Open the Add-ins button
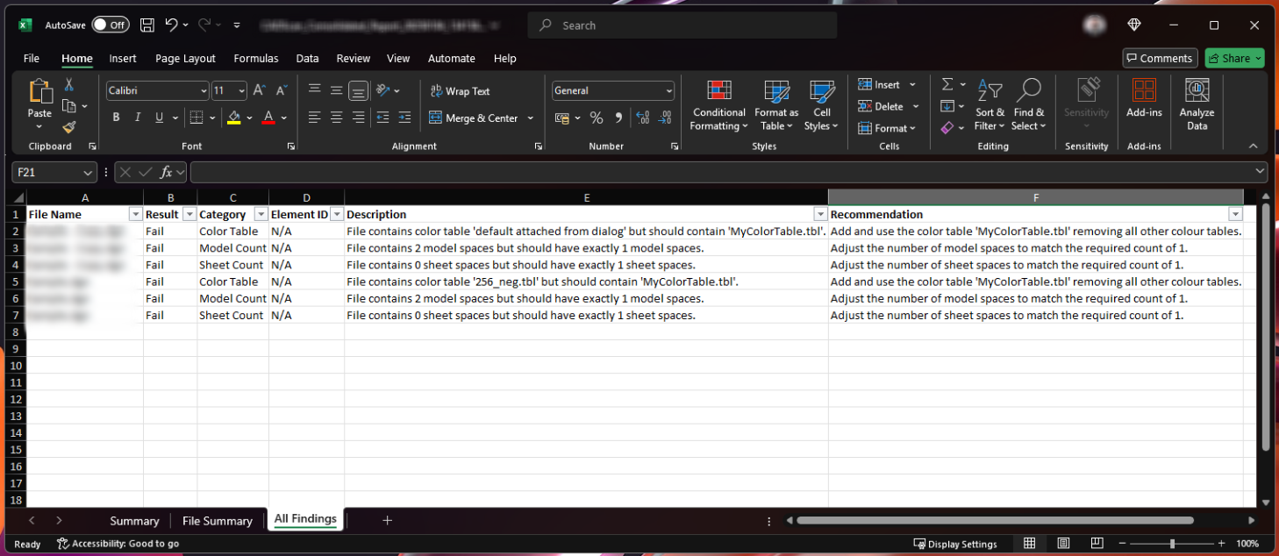The width and height of the screenshot is (1279, 556). pyautogui.click(x=1144, y=98)
